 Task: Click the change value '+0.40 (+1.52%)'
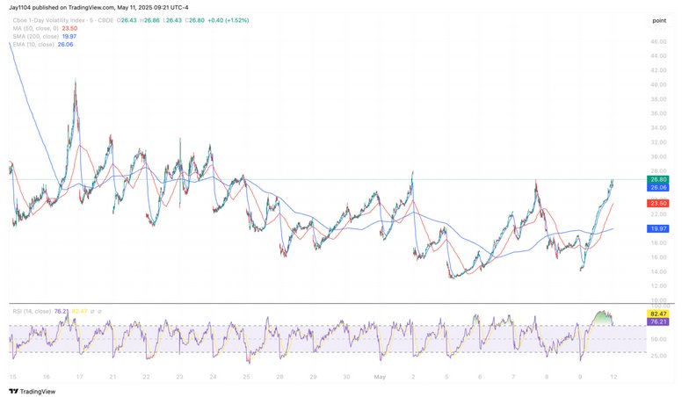click(228, 21)
